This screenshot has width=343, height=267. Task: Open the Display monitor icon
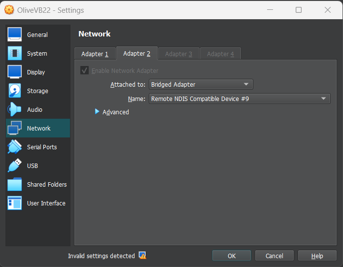click(15, 72)
